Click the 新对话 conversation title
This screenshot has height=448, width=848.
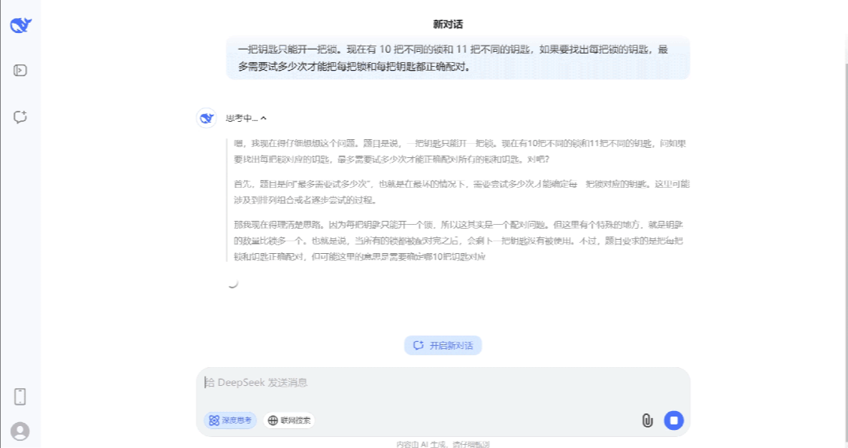pyautogui.click(x=448, y=24)
